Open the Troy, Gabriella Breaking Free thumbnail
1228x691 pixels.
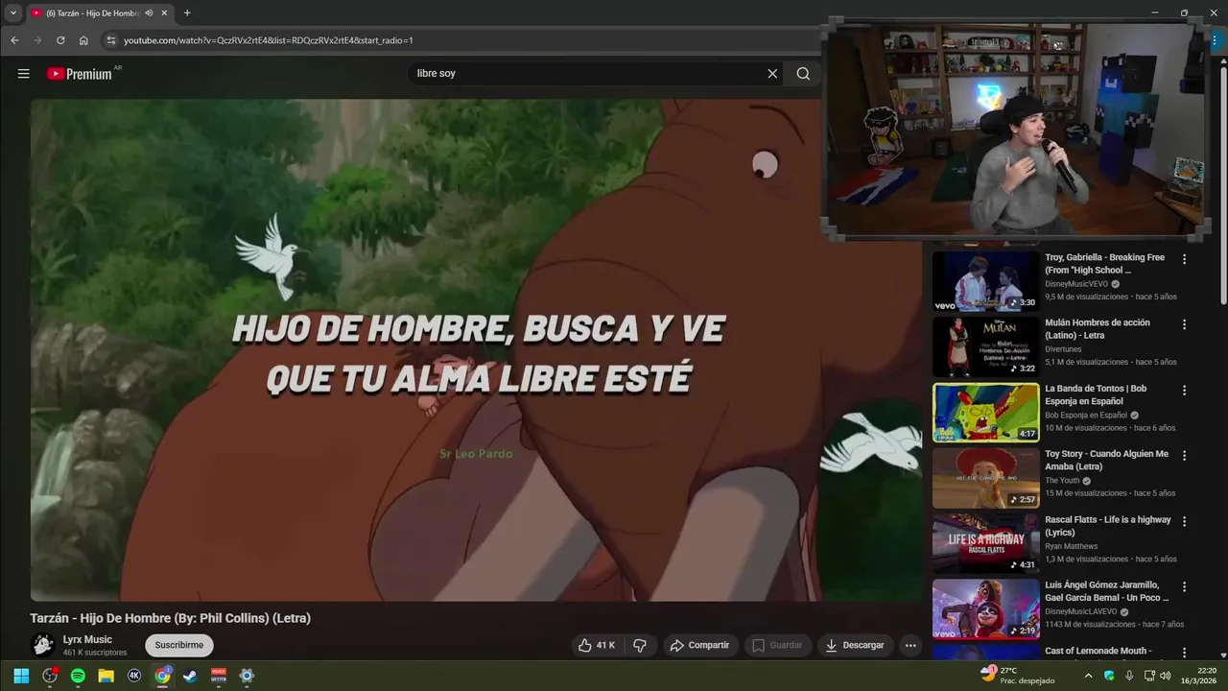[x=985, y=281]
